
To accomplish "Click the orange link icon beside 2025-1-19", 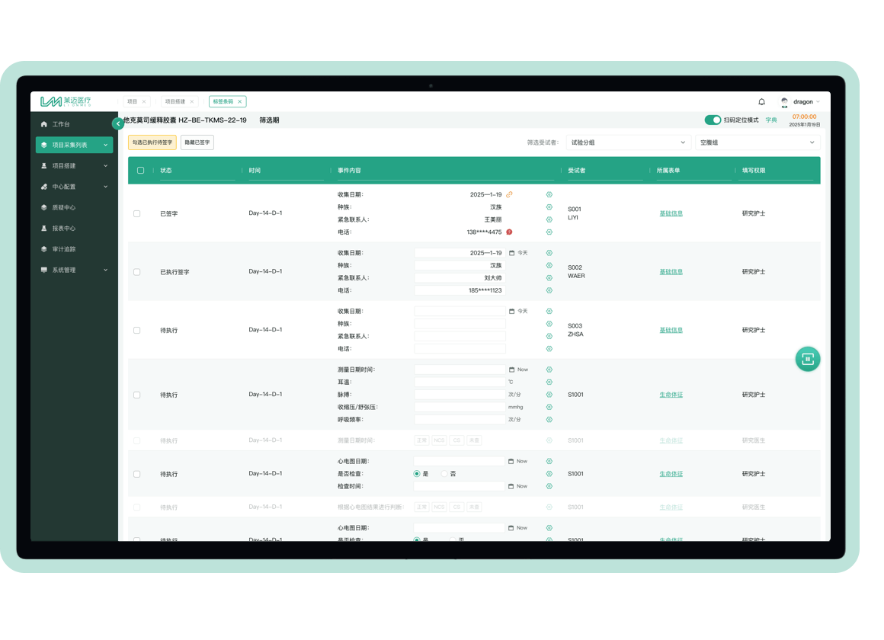I will (510, 195).
